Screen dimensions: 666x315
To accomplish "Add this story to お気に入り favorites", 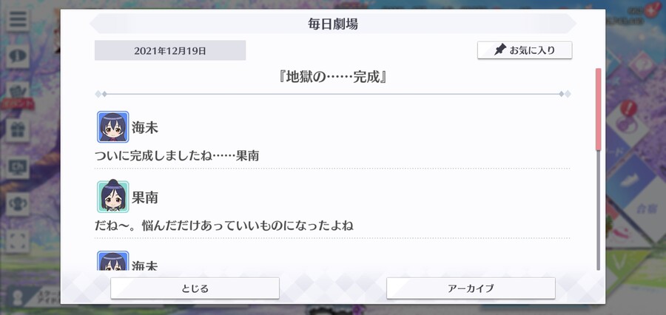I will 525,50.
